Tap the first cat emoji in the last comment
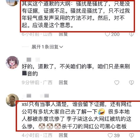 click(42, 126)
